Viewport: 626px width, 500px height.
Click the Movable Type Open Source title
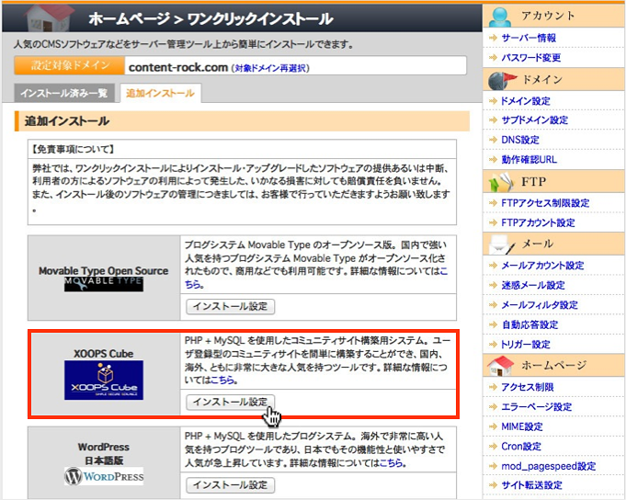click(x=104, y=271)
